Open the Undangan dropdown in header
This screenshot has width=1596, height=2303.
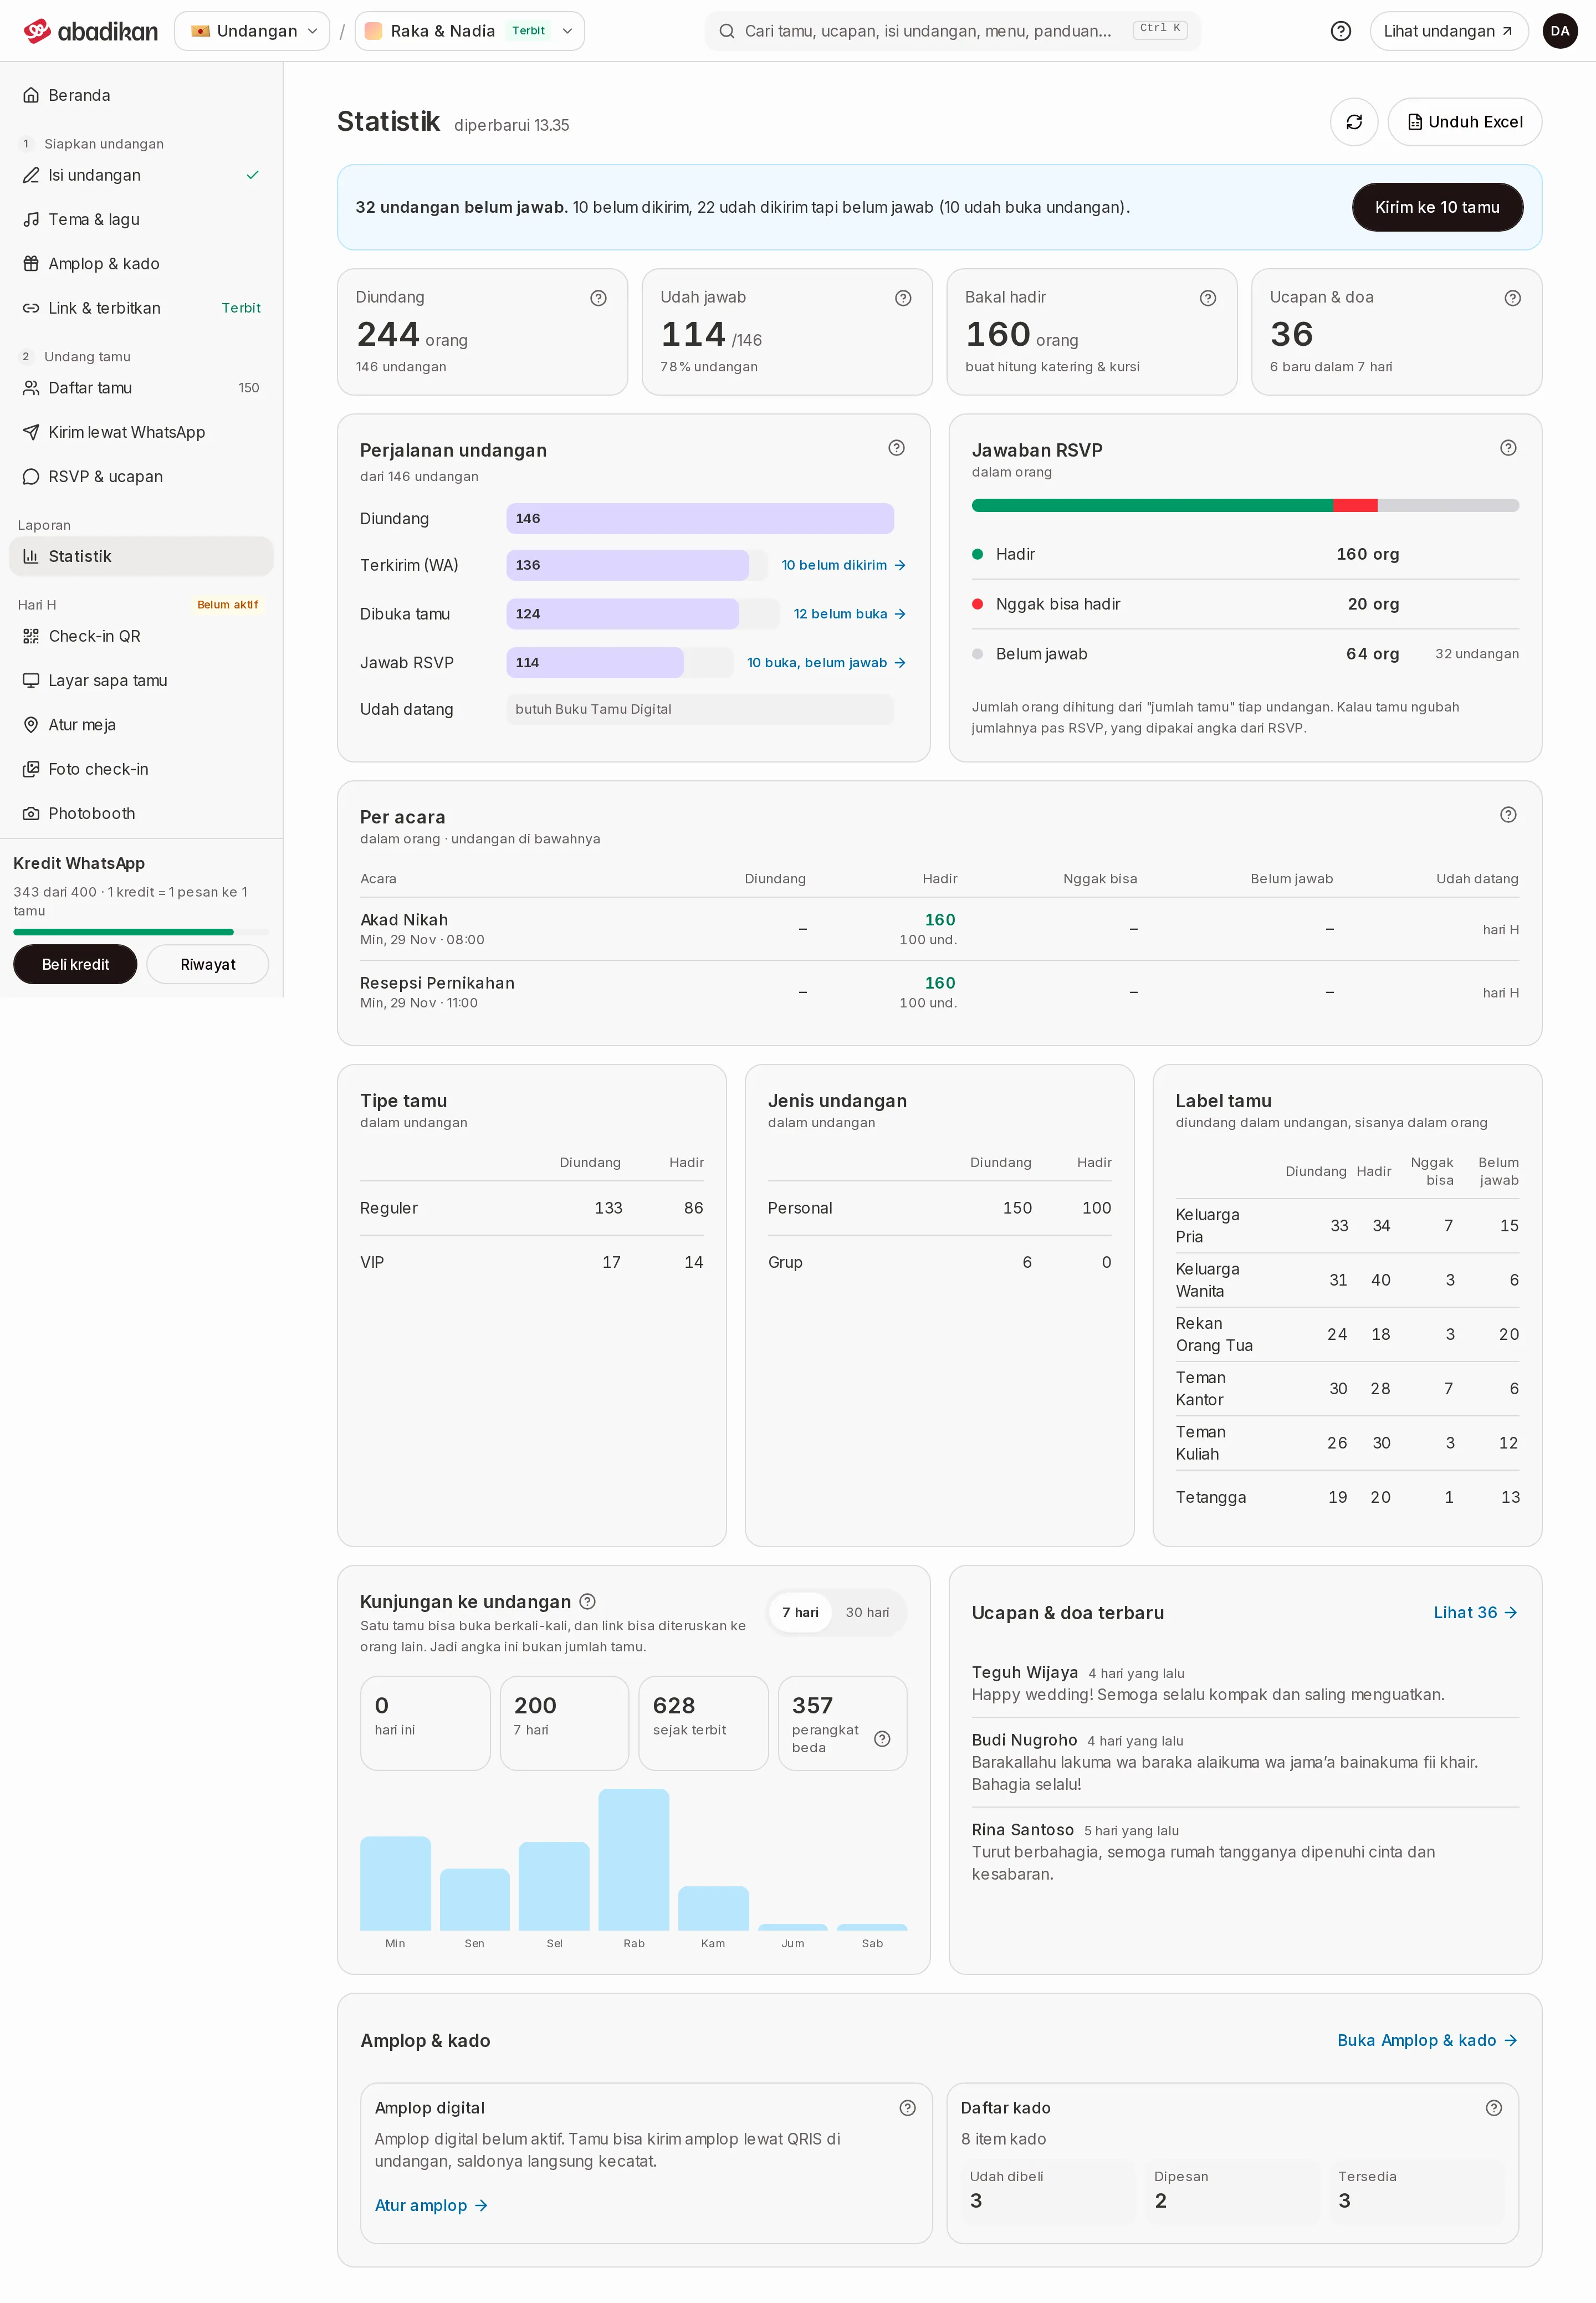tap(252, 31)
